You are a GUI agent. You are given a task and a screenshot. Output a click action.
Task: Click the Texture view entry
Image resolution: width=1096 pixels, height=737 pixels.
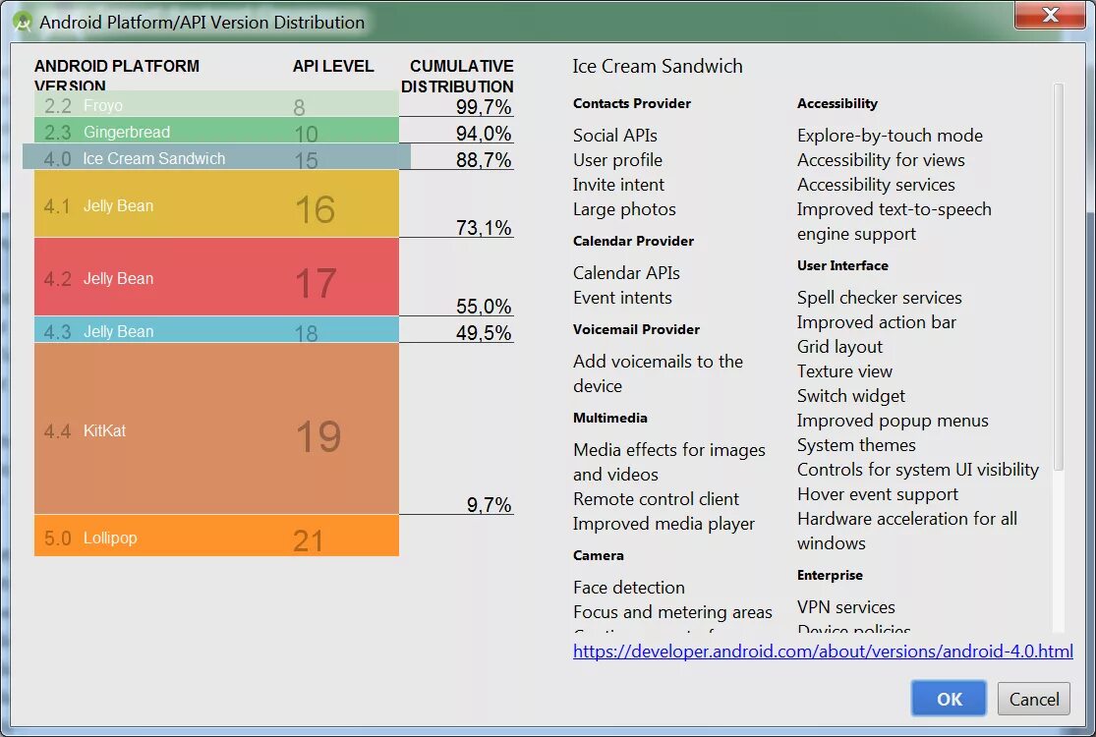click(x=844, y=370)
